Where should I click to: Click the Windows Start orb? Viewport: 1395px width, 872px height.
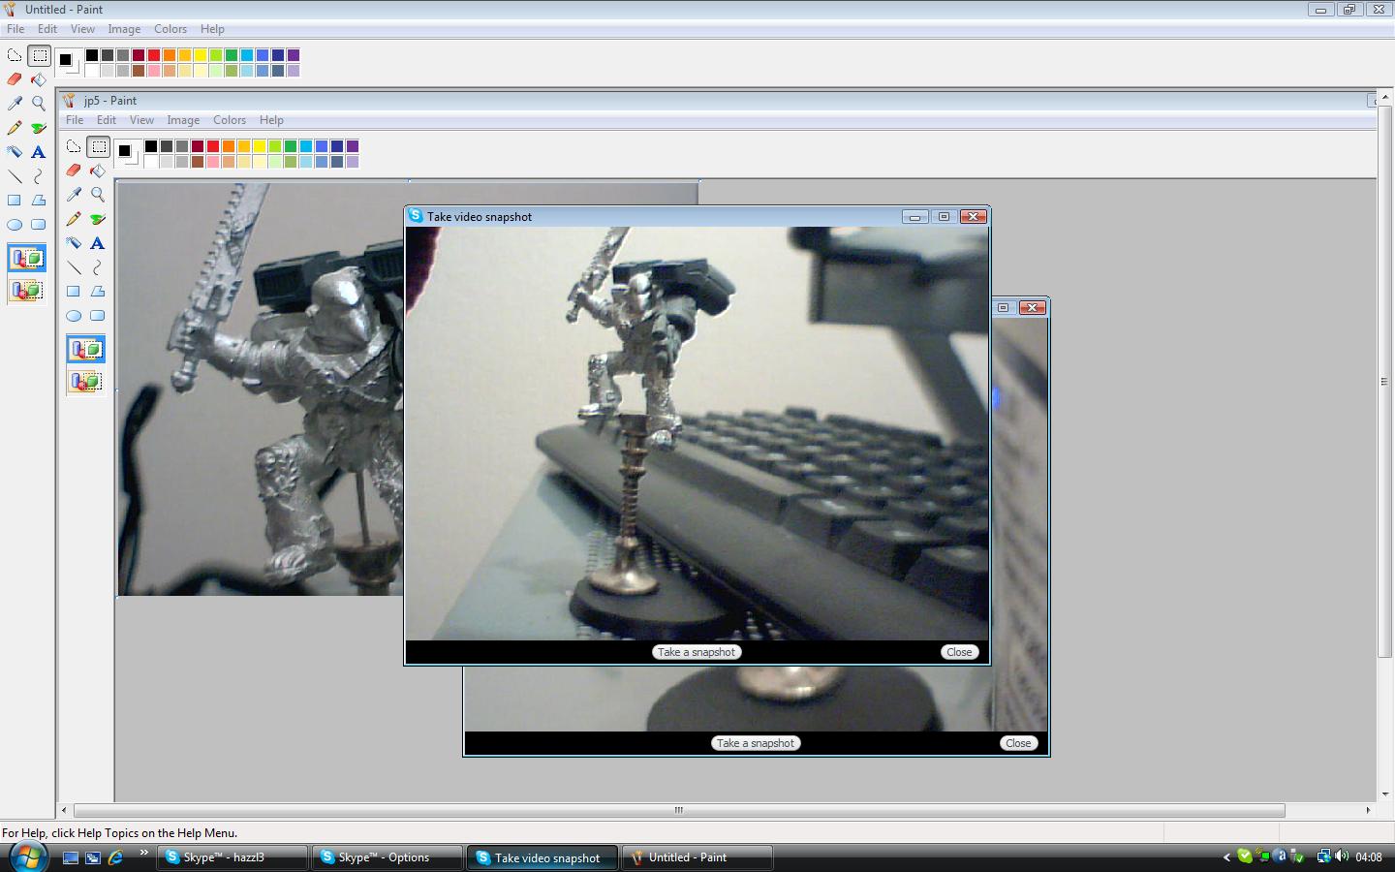click(x=27, y=856)
